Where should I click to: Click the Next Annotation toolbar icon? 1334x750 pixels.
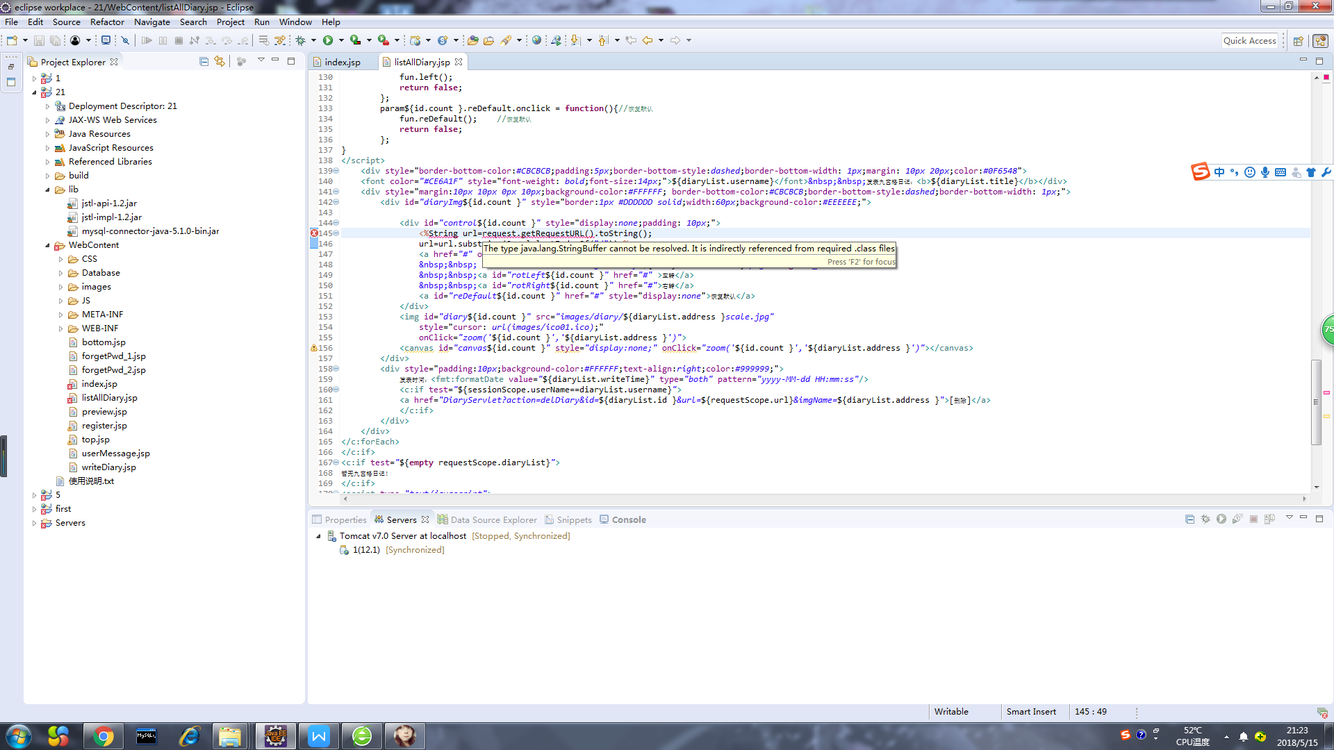[x=575, y=40]
